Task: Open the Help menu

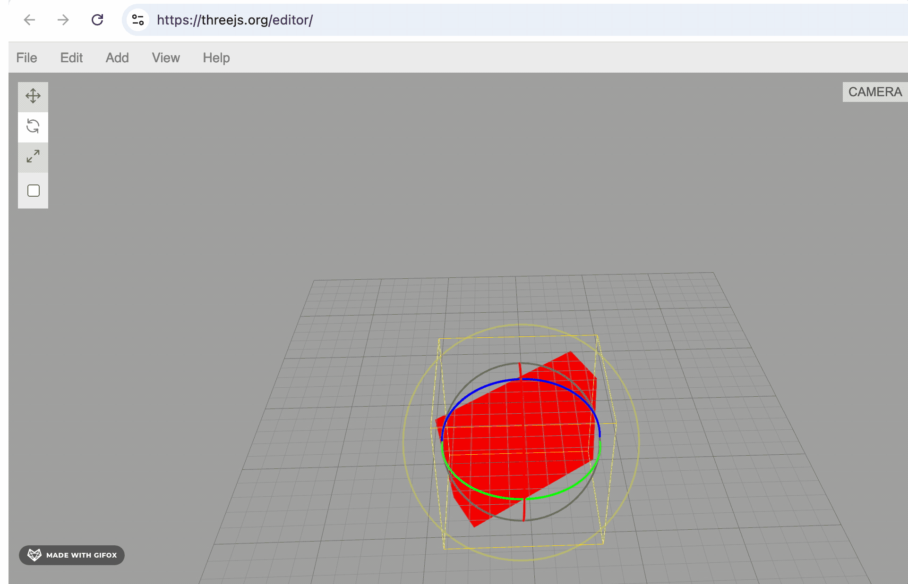Action: click(x=216, y=58)
